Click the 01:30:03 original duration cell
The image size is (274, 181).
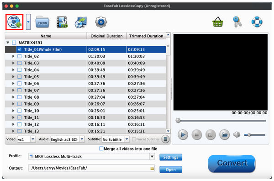pos(106,56)
